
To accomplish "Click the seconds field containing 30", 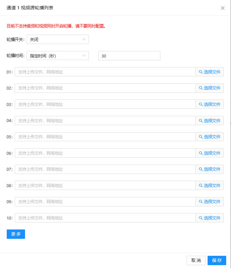I will [129, 56].
